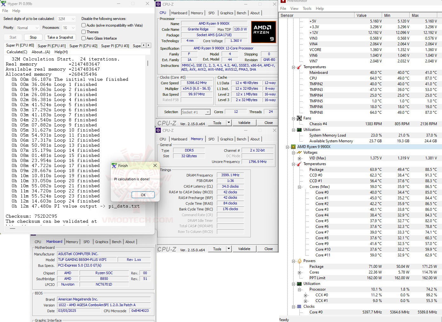Collapse the Processor utilization node
442x322 pixels.
tap(299, 289)
